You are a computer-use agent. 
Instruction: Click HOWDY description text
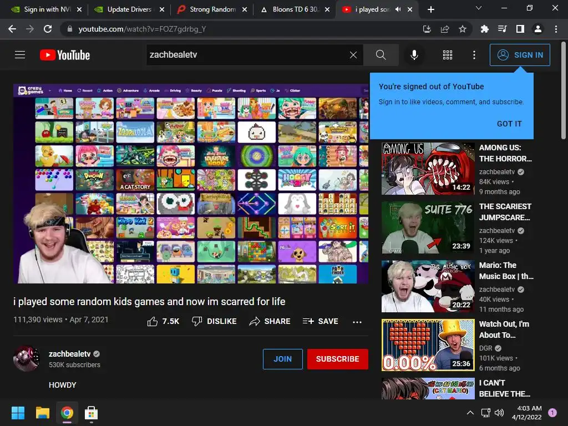pyautogui.click(x=62, y=385)
